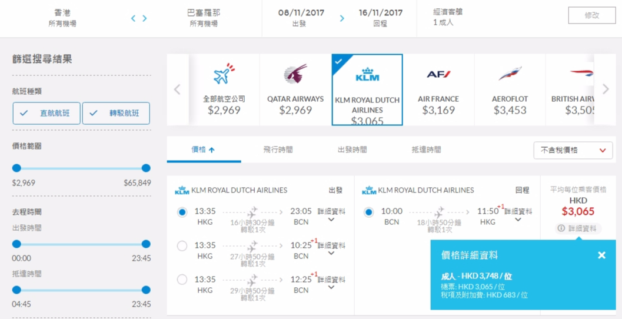Advance the airline carousel right arrow
Screen dimensions: 622x319
click(606, 89)
